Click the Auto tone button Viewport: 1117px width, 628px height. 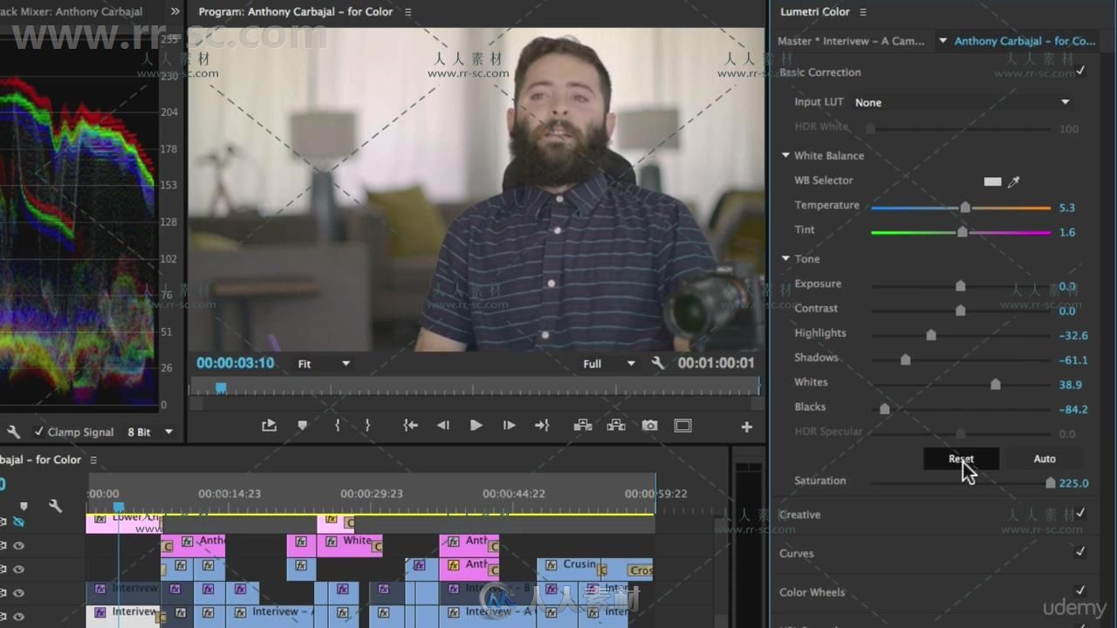click(x=1045, y=459)
